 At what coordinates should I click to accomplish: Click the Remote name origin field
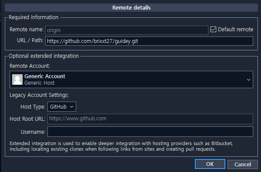[127, 30]
